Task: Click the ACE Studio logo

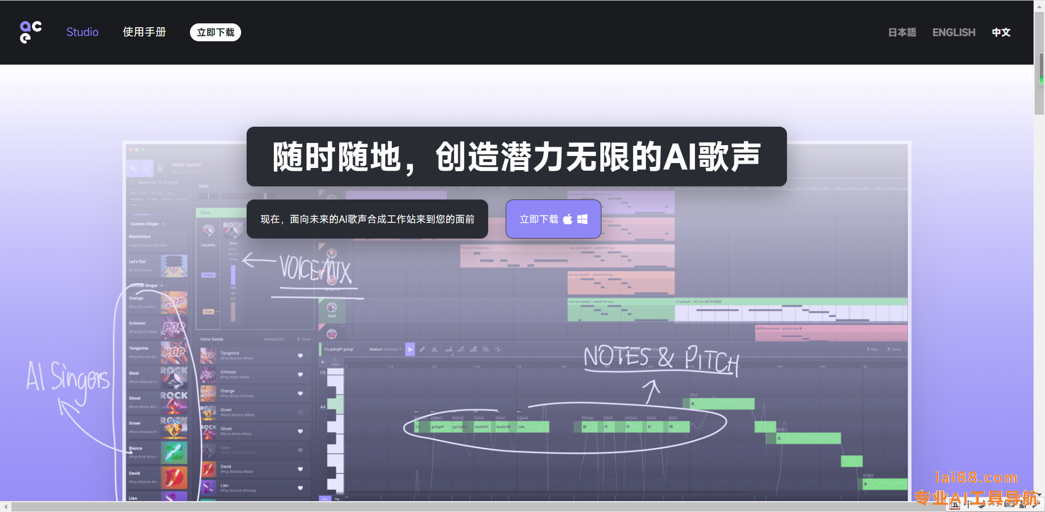Action: coord(30,32)
